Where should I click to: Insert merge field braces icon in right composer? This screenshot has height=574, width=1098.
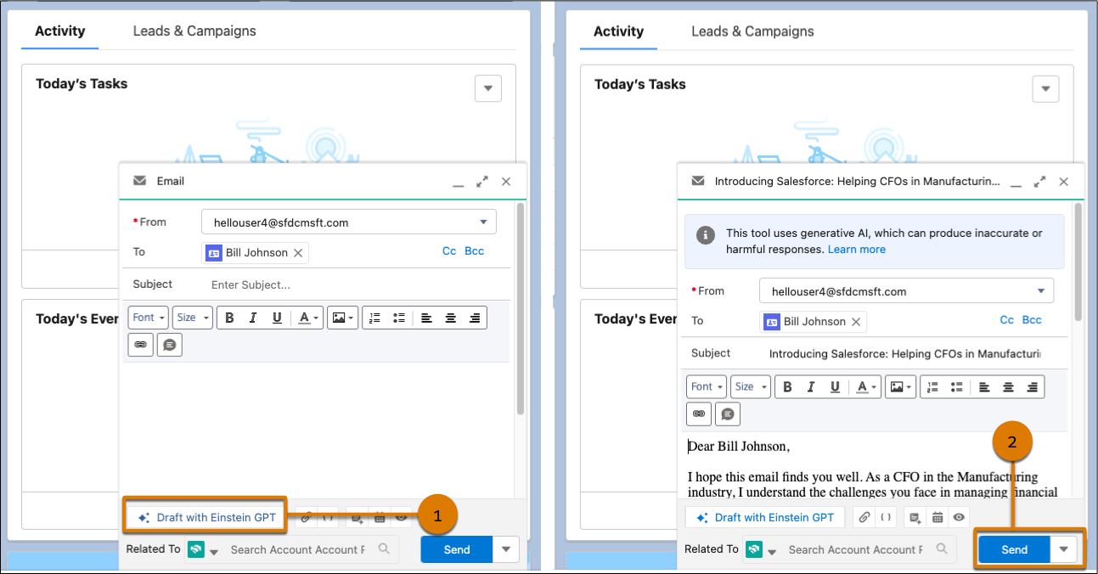pyautogui.click(x=885, y=517)
